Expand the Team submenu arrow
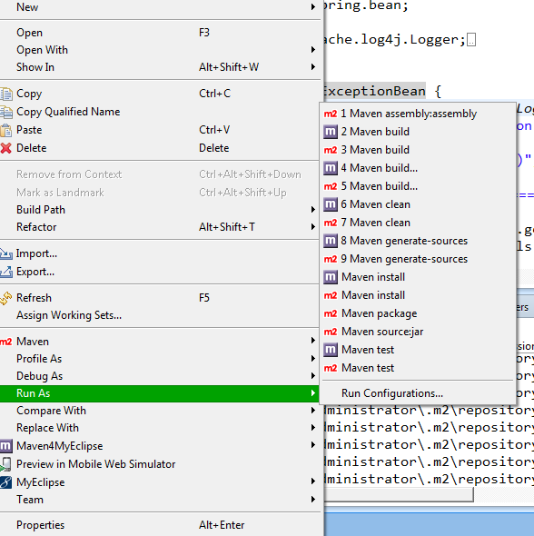Image resolution: width=534 pixels, height=536 pixels. 313,500
